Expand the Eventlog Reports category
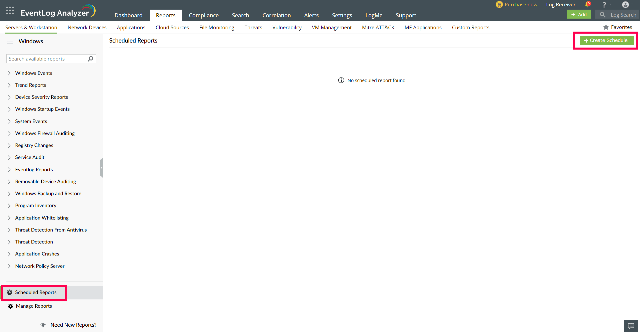This screenshot has width=640, height=332. click(x=9, y=170)
